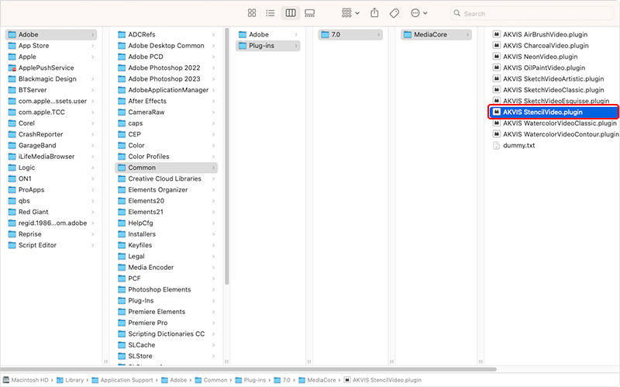Screen dimensions: 620x387
Task: Expand the CameraRaw folder chevron
Action: click(214, 112)
